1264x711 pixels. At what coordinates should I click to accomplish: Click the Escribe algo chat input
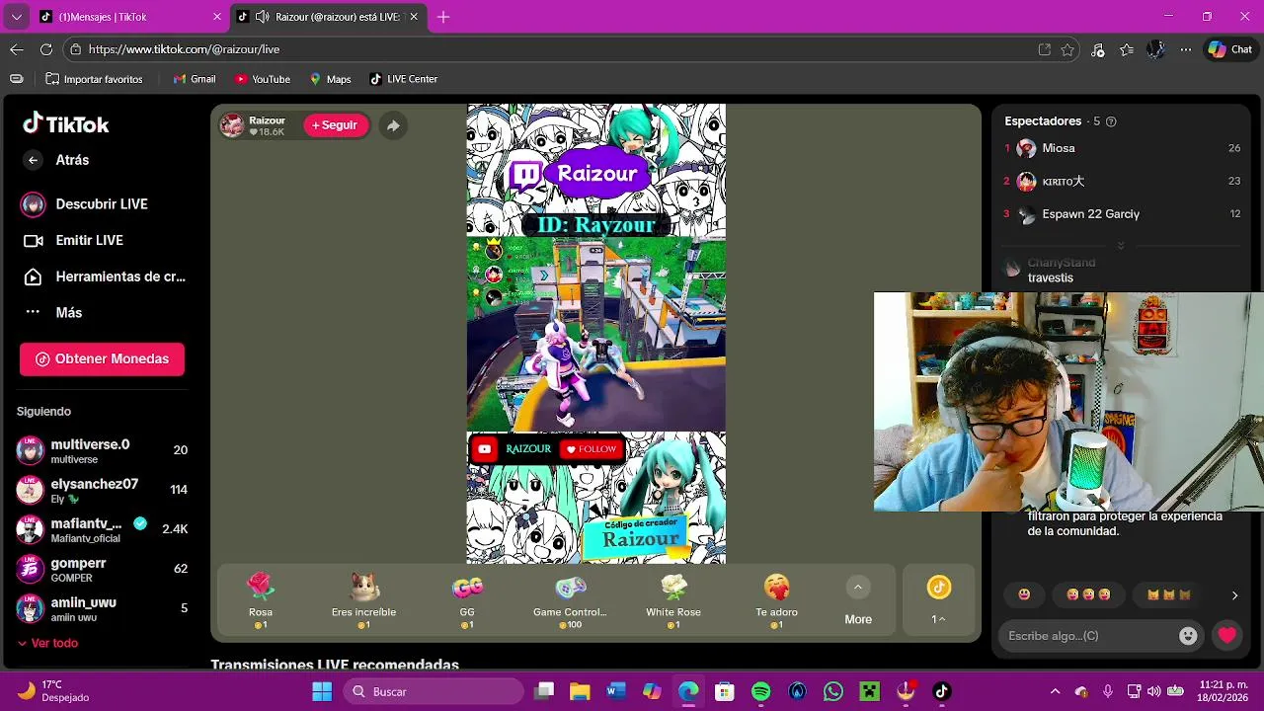tap(1088, 636)
